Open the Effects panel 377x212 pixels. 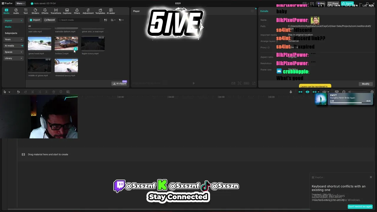(x=45, y=11)
